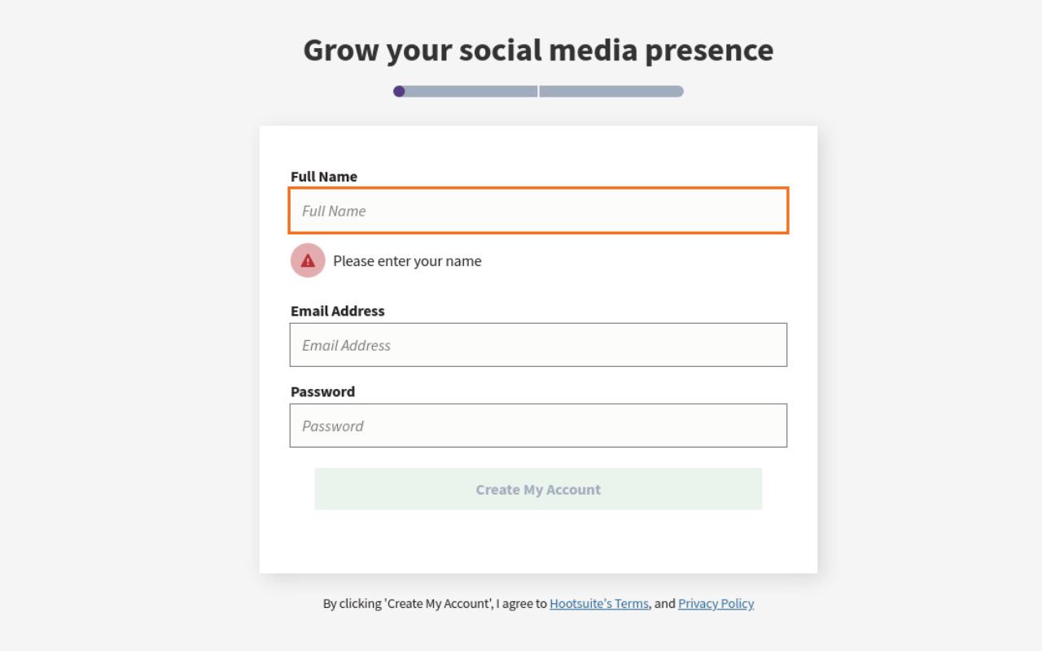Open the Privacy Policy link
Viewport: 1042px width, 651px height.
tap(716, 604)
